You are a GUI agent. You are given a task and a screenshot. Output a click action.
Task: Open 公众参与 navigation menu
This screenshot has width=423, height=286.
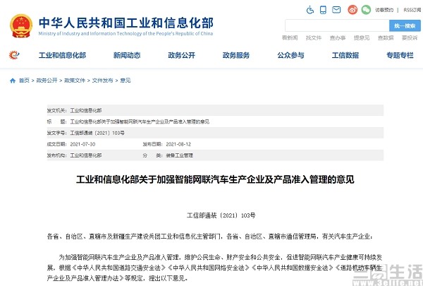290,55
